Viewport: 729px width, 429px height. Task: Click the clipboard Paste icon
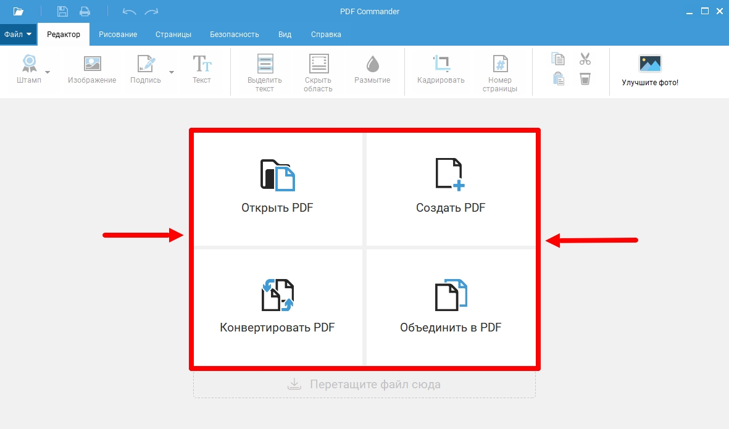(x=558, y=79)
